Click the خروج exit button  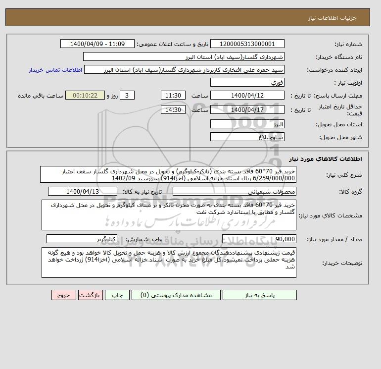(64, 295)
